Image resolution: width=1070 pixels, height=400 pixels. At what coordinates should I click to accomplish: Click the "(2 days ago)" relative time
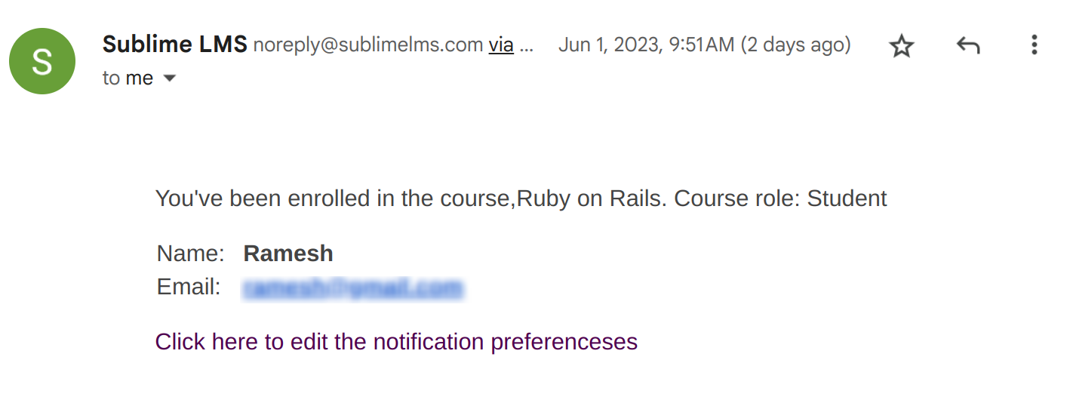tap(795, 45)
